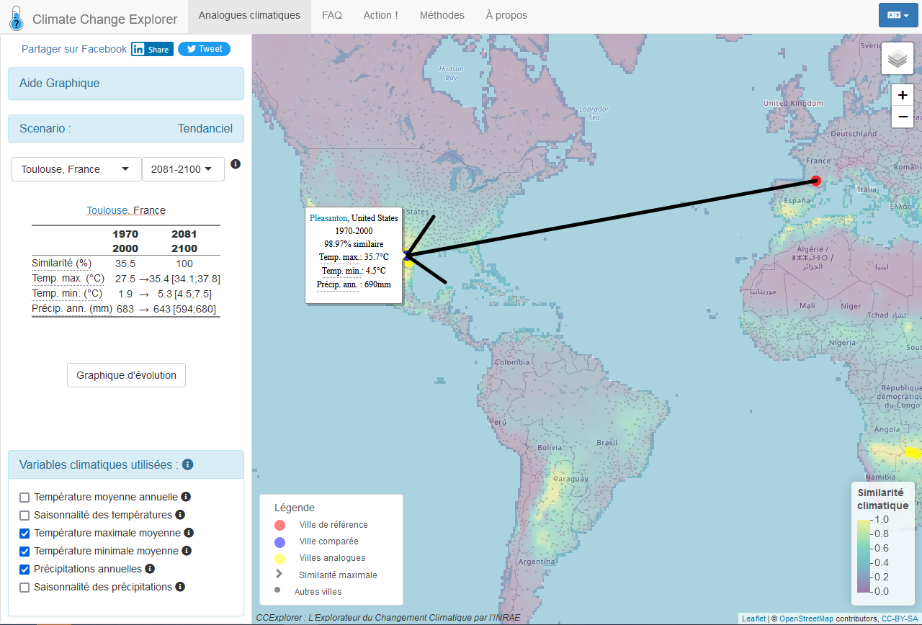Click the red Ville de référence legend dot
The image size is (922, 625).
click(280, 525)
